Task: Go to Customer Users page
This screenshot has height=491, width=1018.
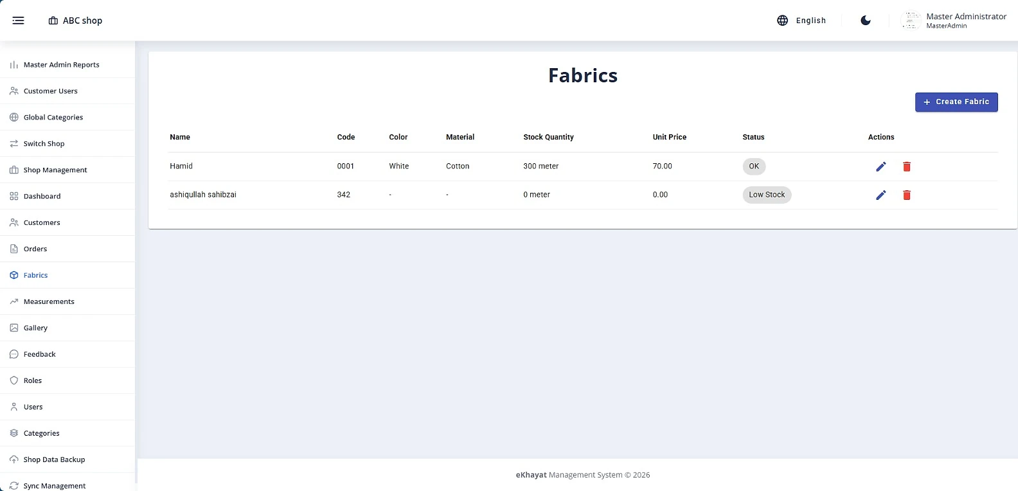Action: click(x=67, y=91)
